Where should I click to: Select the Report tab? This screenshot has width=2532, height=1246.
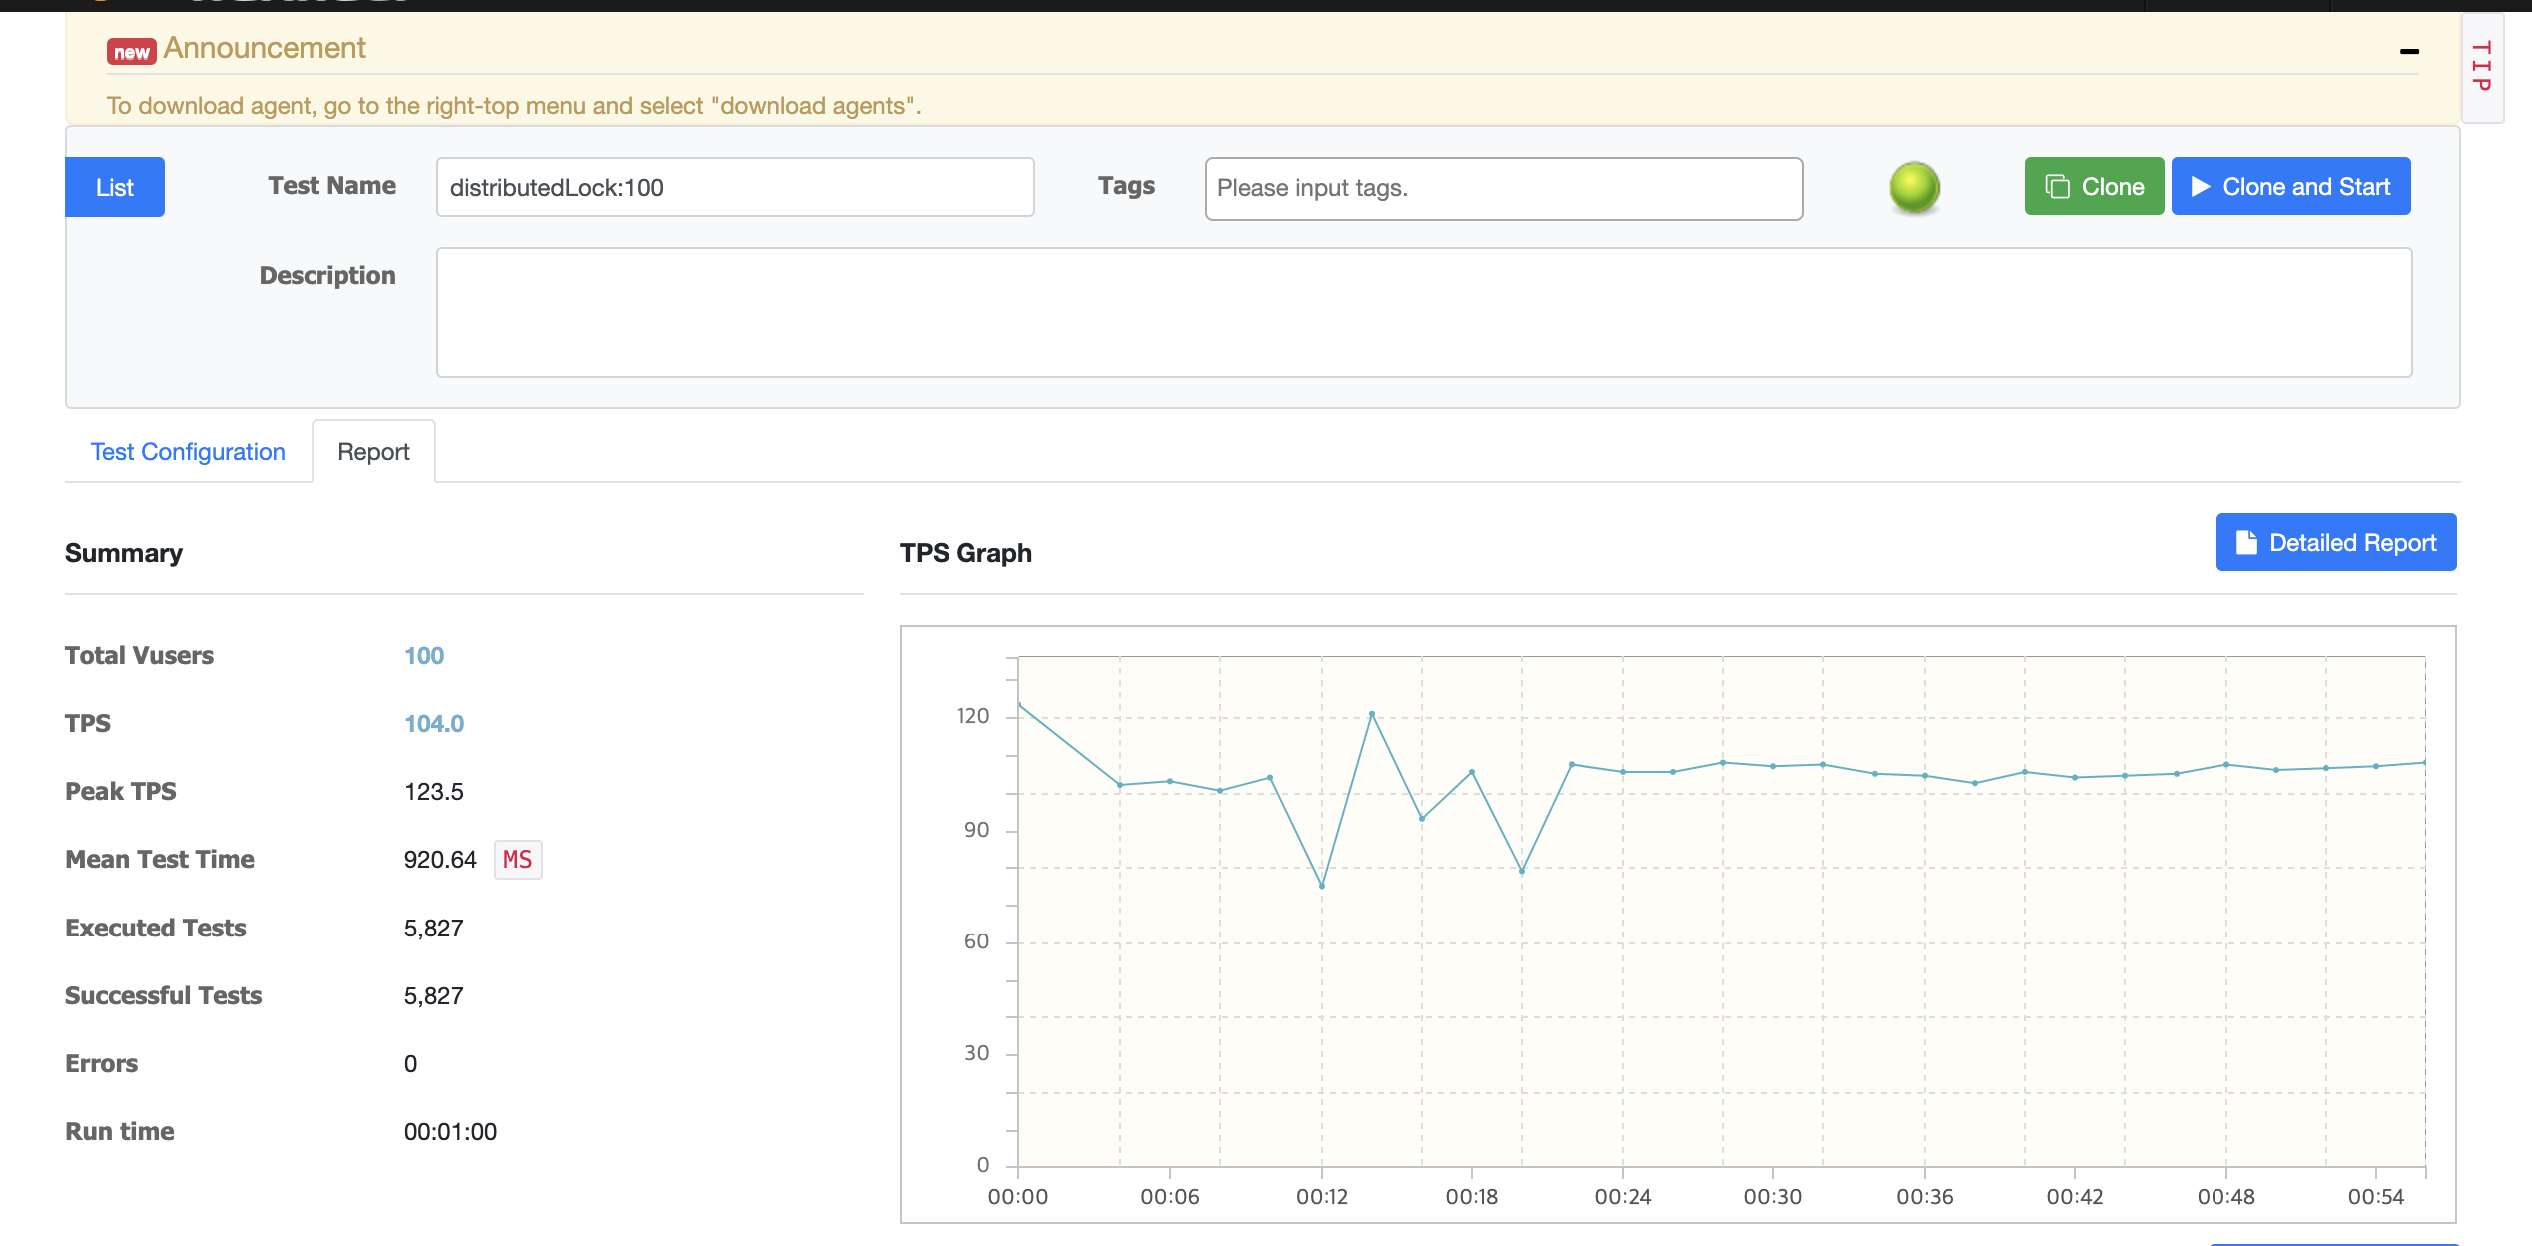[x=373, y=452]
